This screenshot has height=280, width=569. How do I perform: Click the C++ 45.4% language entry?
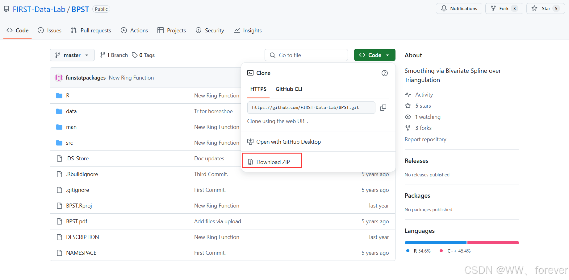click(455, 251)
